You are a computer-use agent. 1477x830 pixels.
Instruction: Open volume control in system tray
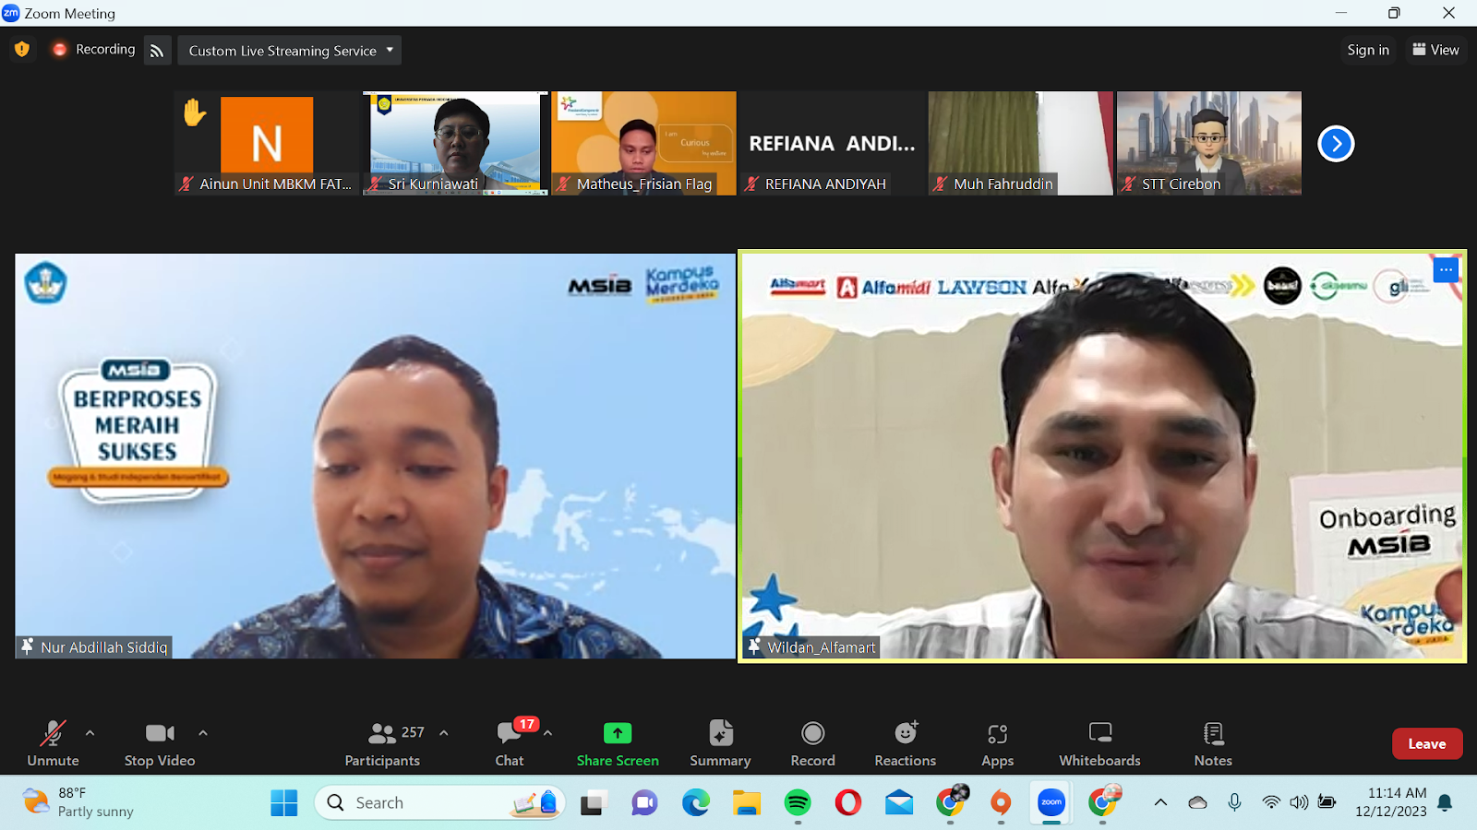click(x=1299, y=802)
